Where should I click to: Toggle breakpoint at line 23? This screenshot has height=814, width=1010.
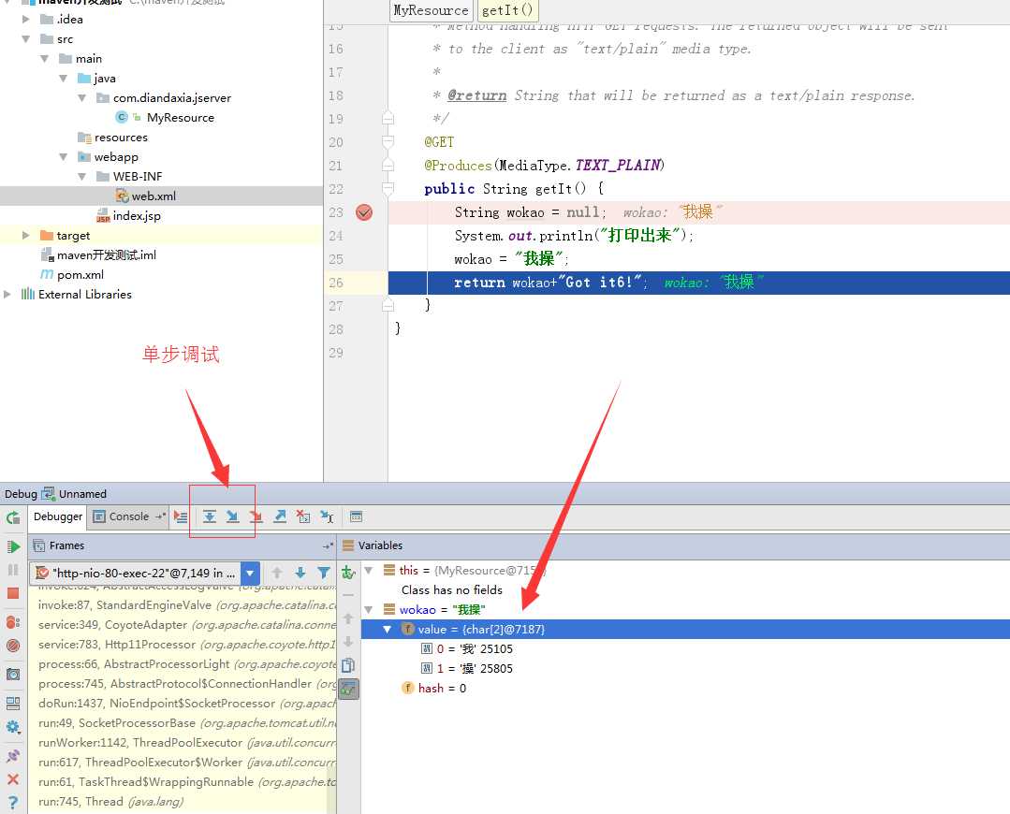point(364,211)
